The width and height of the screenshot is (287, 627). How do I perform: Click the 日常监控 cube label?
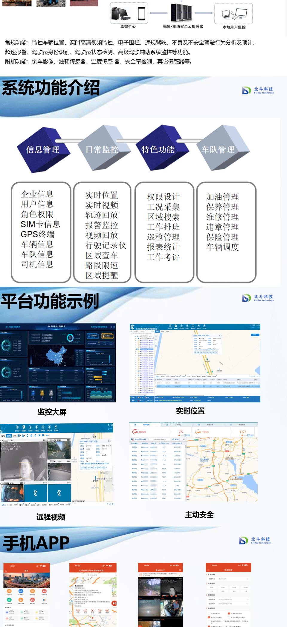pyautogui.click(x=102, y=149)
